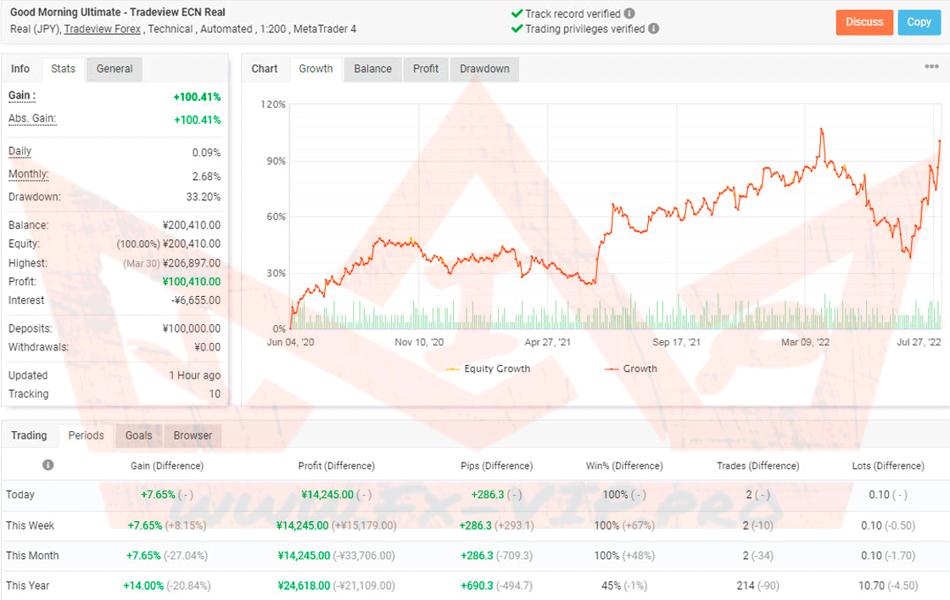950x600 pixels.
Task: Click info icon beside Track record verified
Action: [x=629, y=14]
